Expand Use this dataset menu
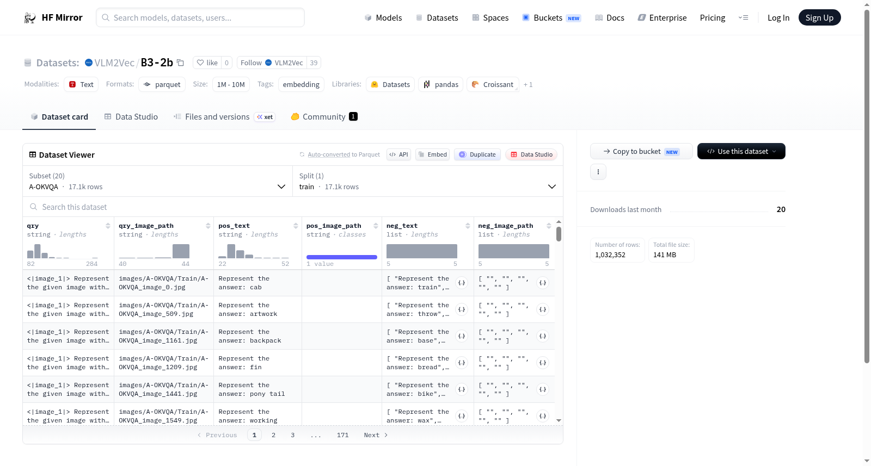Screen dimensions: 871x466 (741, 151)
